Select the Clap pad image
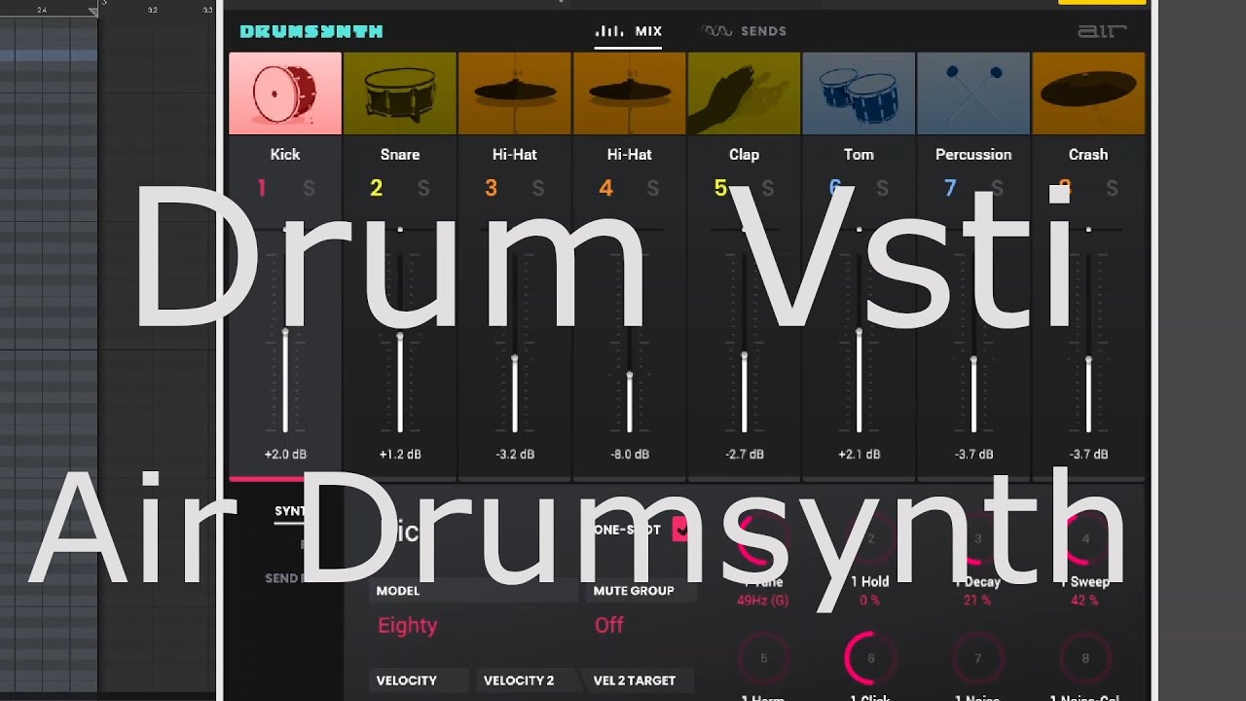Viewport: 1246px width, 701px height. (x=745, y=93)
